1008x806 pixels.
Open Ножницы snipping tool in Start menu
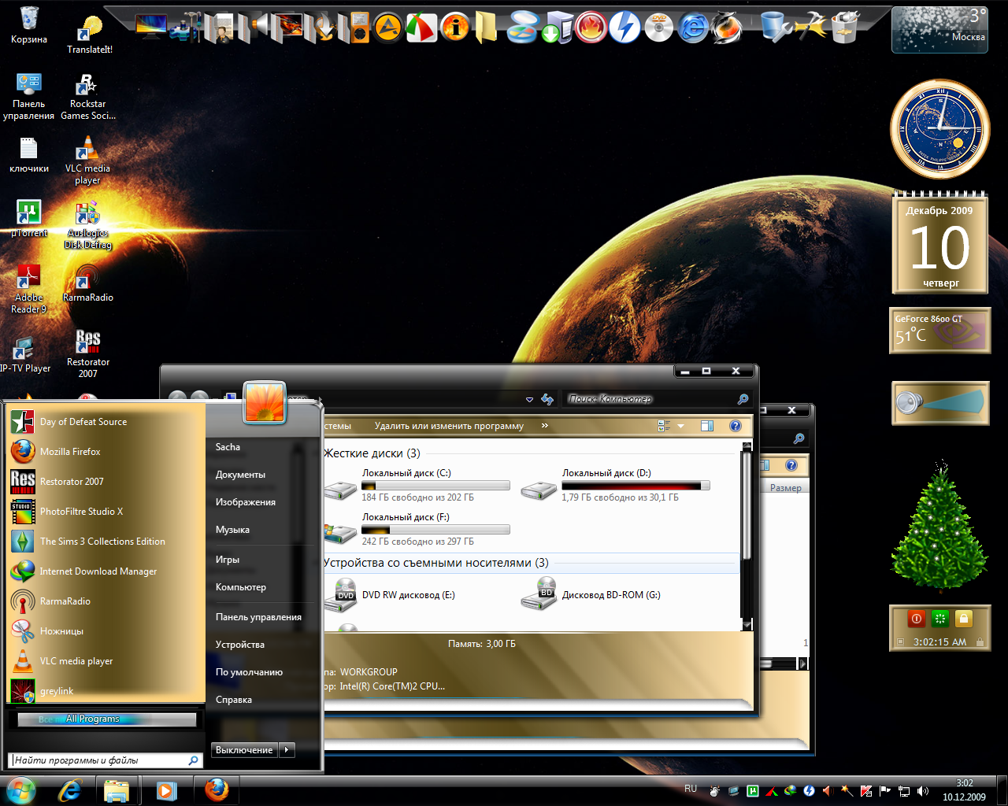pyautogui.click(x=106, y=631)
